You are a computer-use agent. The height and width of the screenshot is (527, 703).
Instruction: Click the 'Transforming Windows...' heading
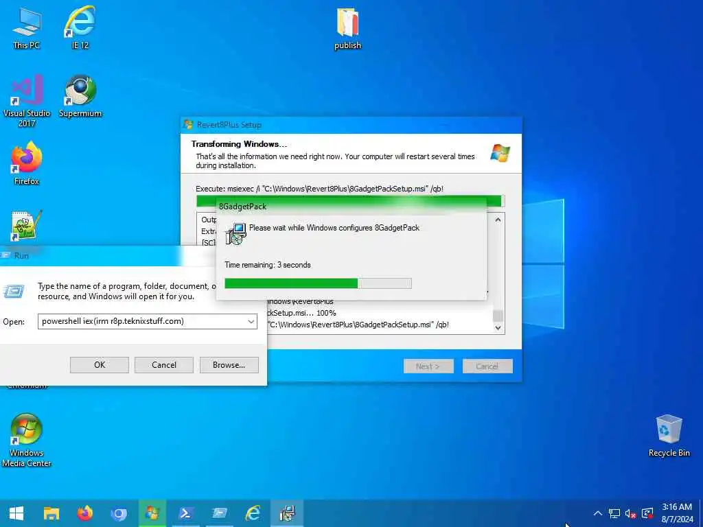click(x=239, y=144)
